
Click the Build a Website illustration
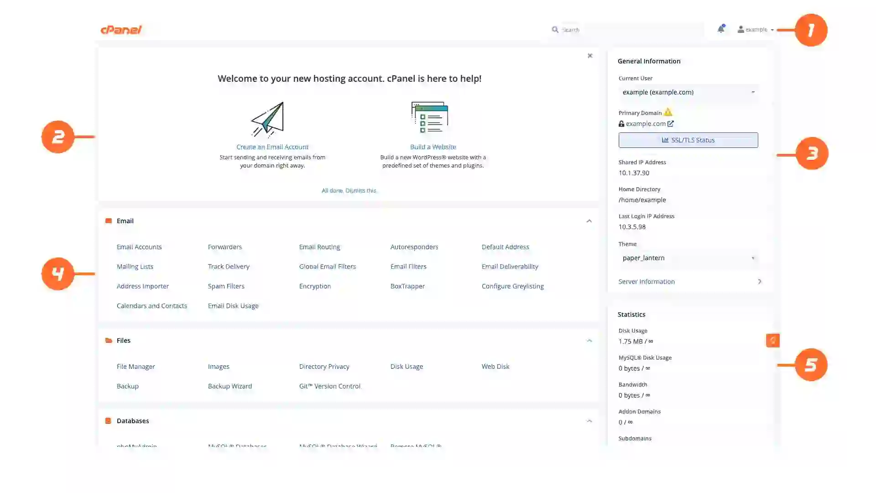point(429,117)
